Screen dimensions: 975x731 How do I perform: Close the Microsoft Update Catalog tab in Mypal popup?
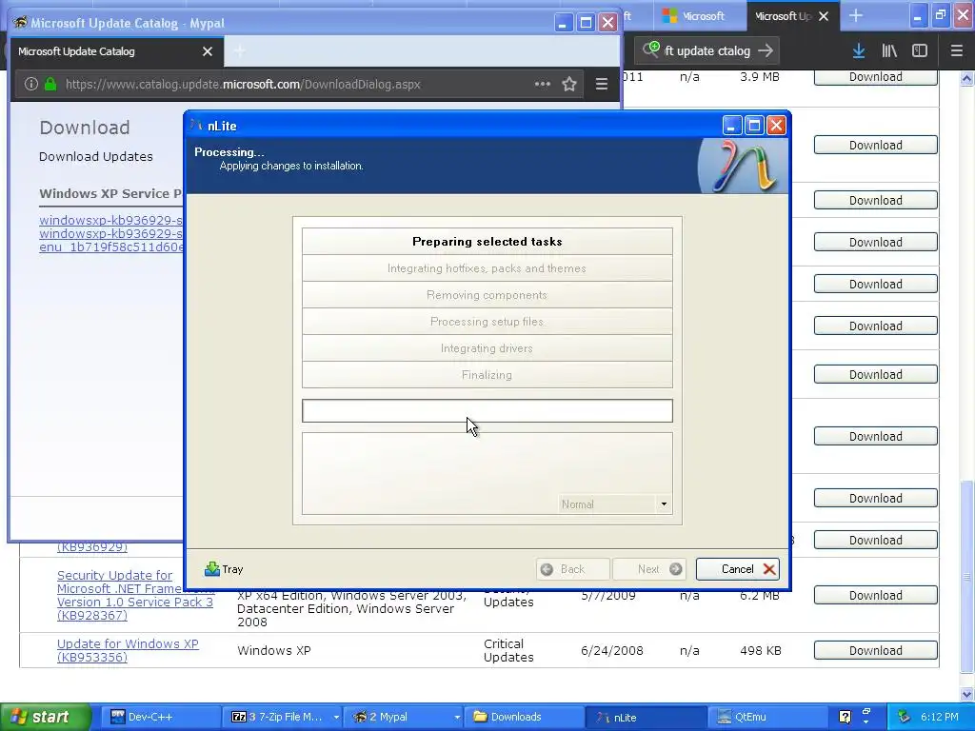coord(208,51)
